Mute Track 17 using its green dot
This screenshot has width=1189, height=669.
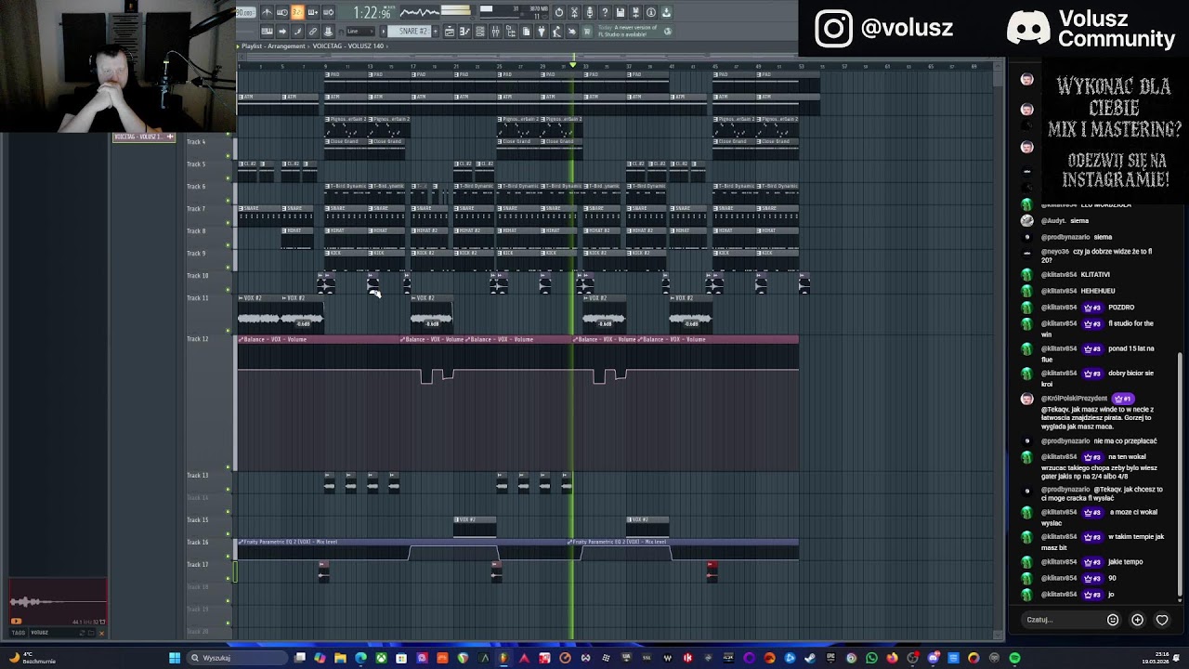(229, 579)
